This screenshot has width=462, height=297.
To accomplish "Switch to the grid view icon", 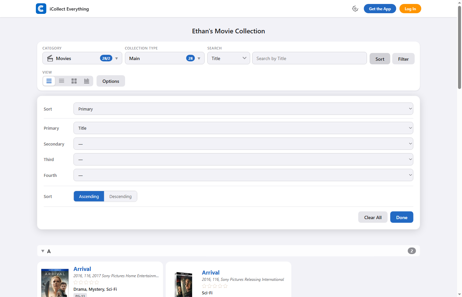I will (x=74, y=81).
